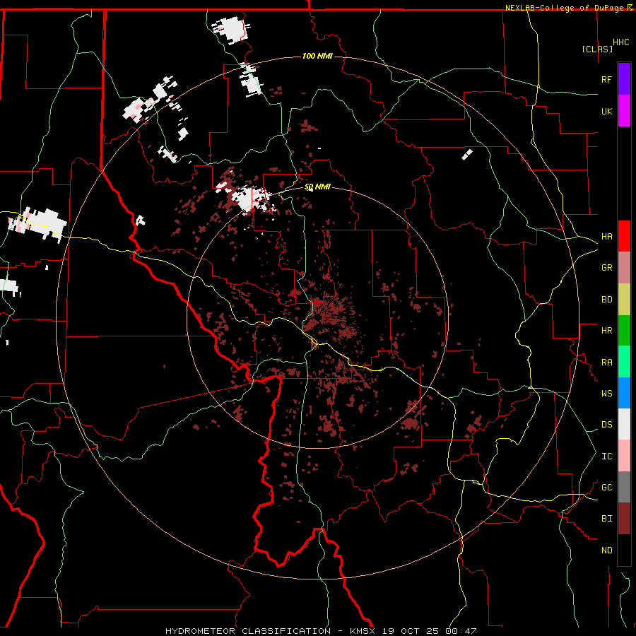Click the 100 NMI range ring label
The height and width of the screenshot is (636, 636).
317,56
